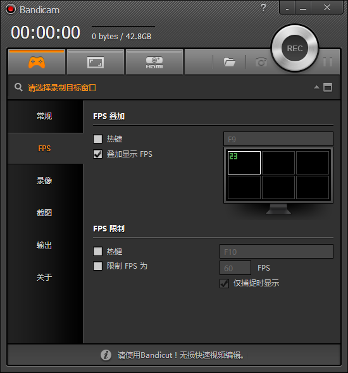Select the HDMI device recording mode
Screen dimensions: 348x373
(154, 63)
